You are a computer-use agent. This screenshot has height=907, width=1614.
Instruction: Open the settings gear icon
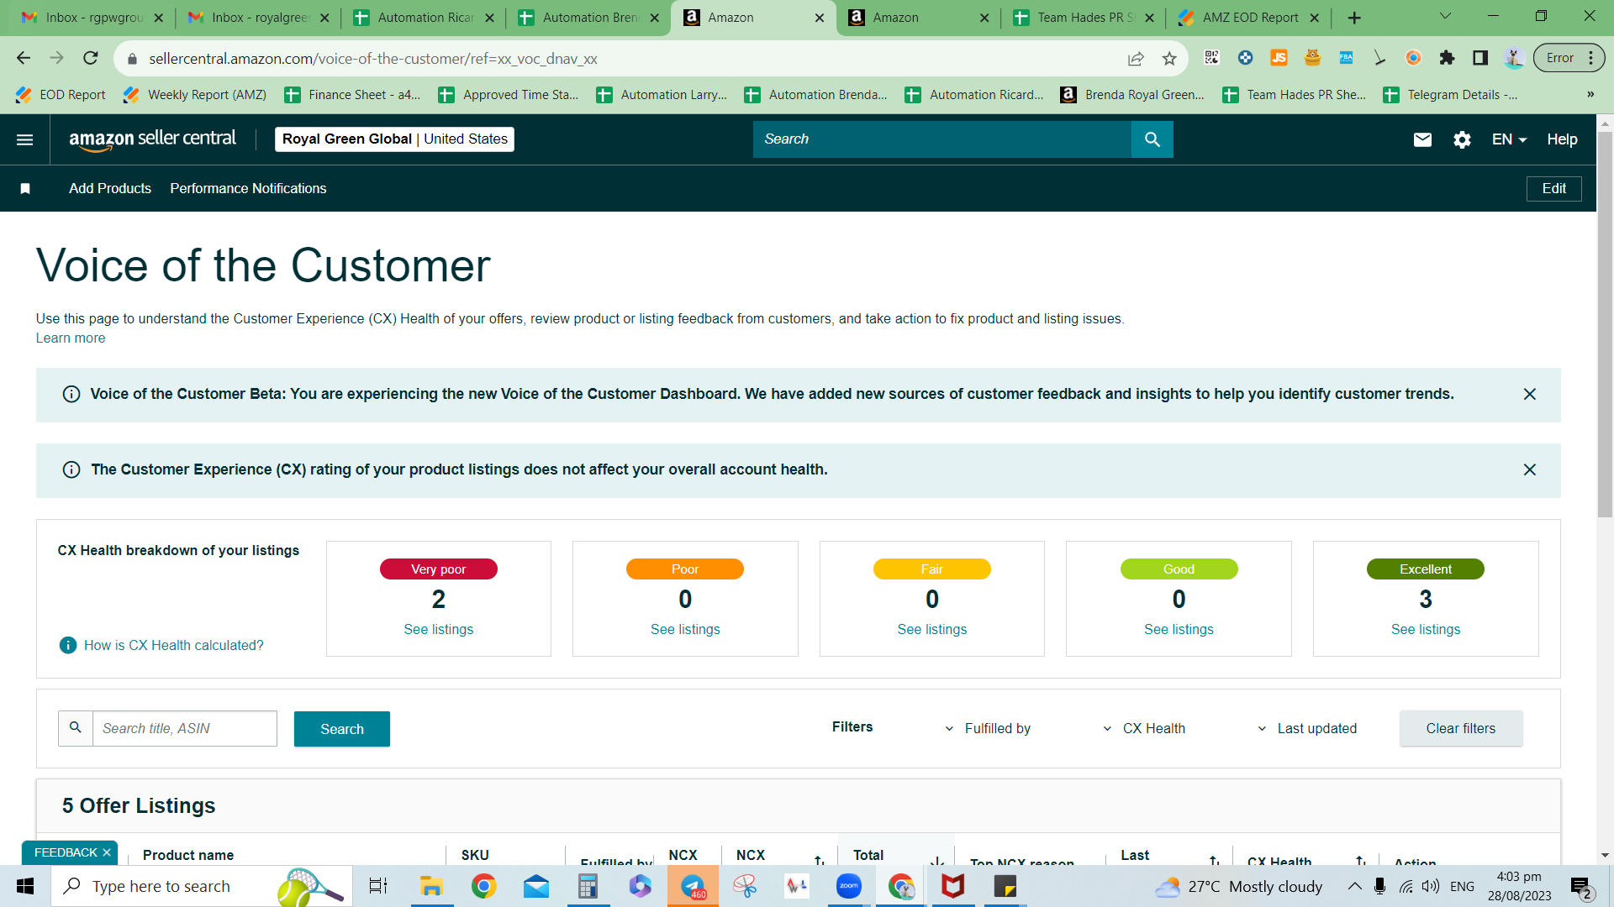pyautogui.click(x=1462, y=139)
